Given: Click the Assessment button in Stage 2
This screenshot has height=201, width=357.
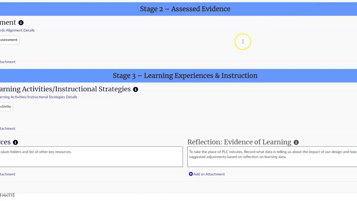Looking at the screenshot, I should point(9,40).
